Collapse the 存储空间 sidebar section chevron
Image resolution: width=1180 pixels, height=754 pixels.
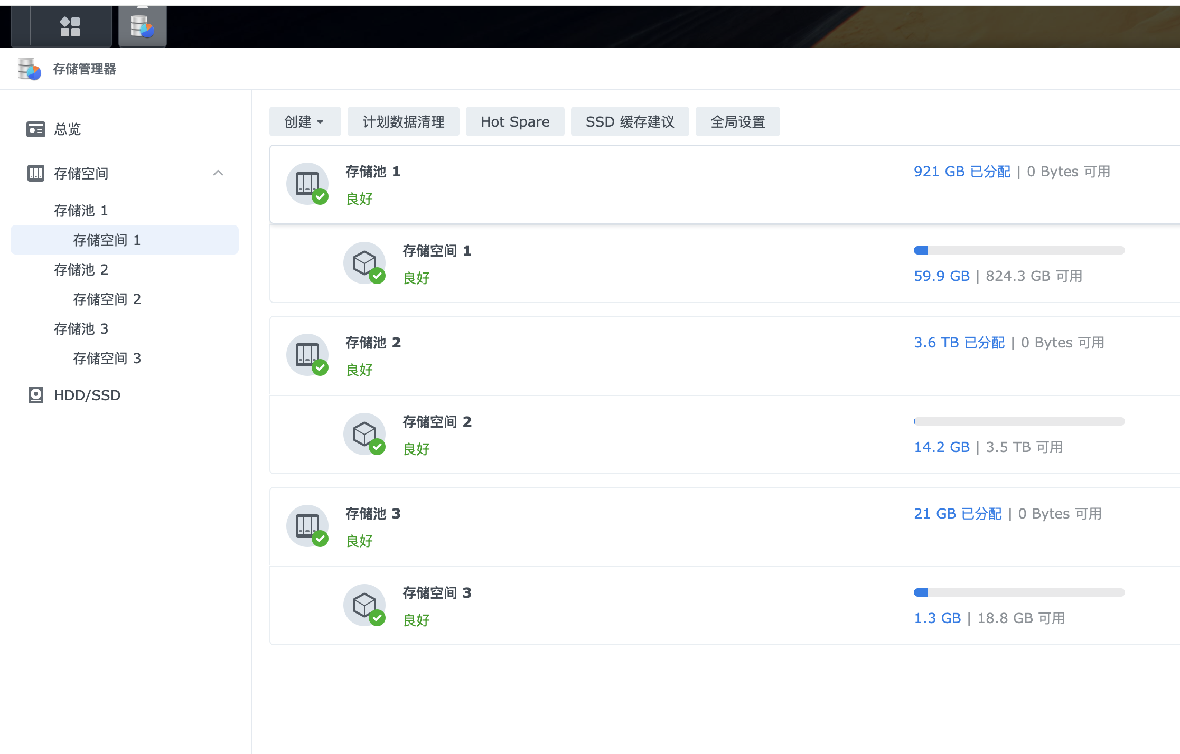[218, 173]
